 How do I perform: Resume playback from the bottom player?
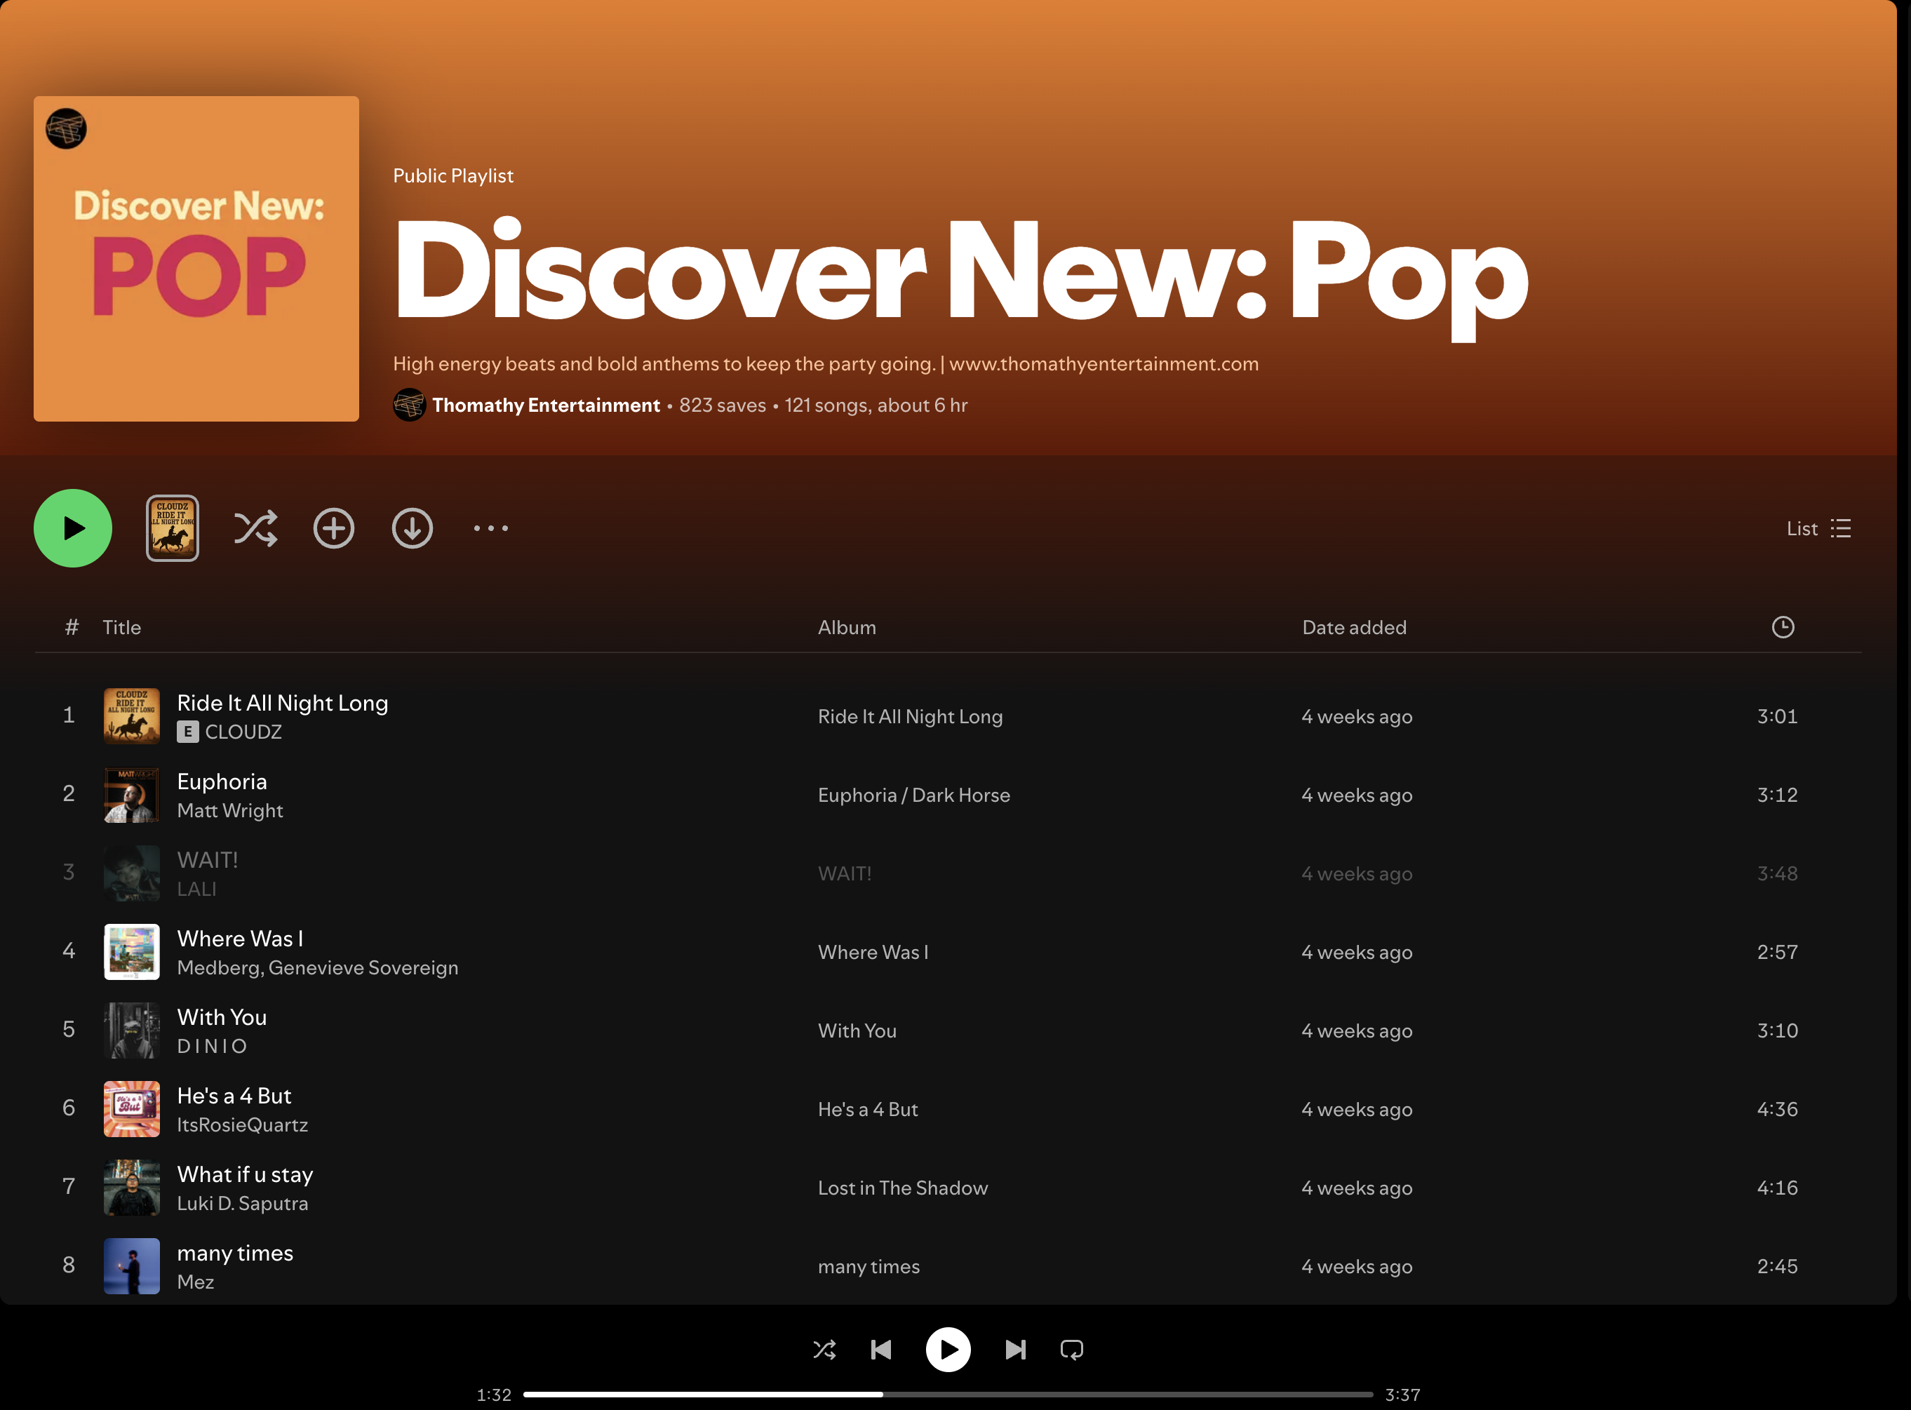948,1350
